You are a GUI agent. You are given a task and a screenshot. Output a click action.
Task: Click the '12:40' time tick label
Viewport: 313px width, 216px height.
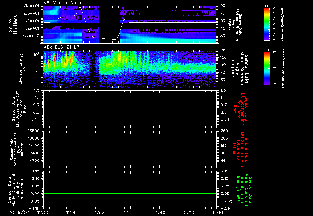click(x=72, y=212)
